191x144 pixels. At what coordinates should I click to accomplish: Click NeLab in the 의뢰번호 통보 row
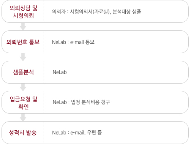pos(59,42)
